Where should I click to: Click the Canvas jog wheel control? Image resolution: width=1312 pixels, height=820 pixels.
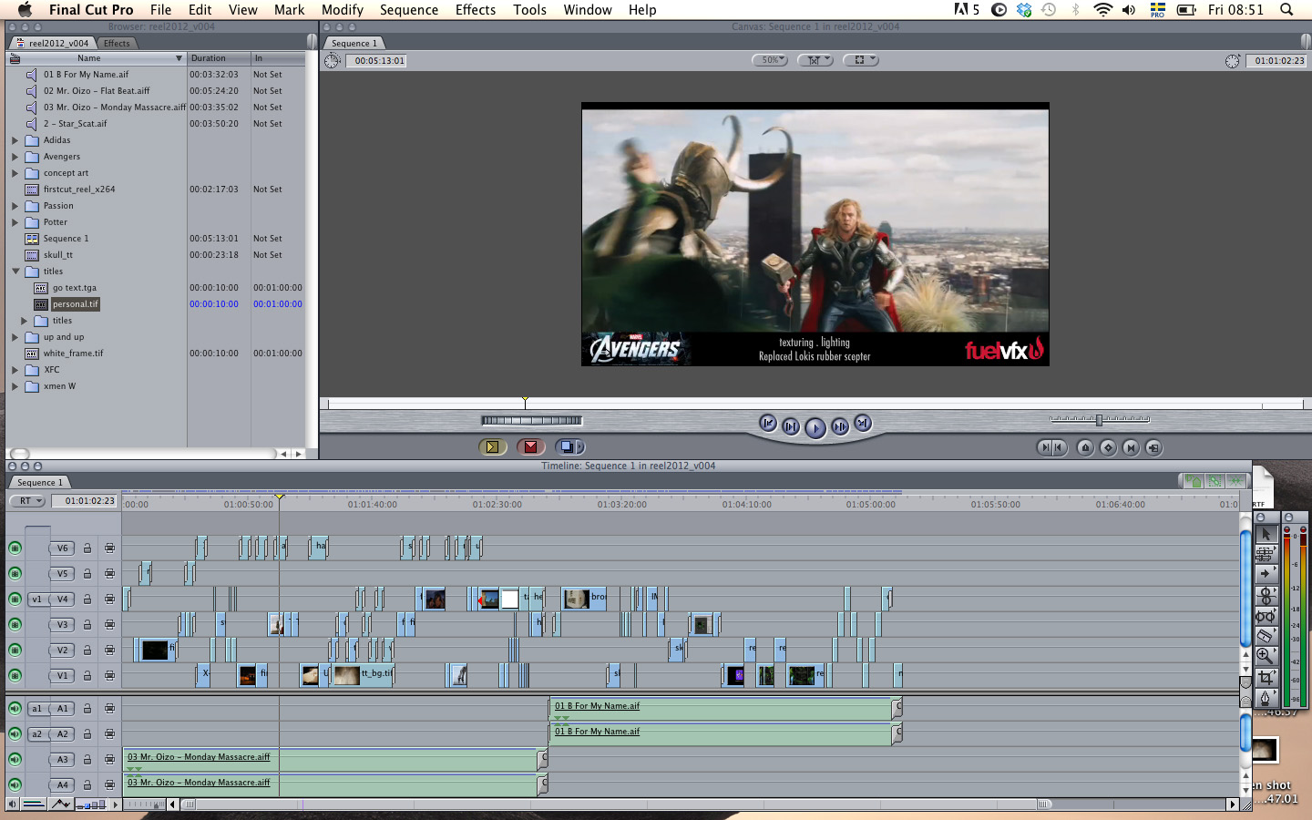point(531,420)
